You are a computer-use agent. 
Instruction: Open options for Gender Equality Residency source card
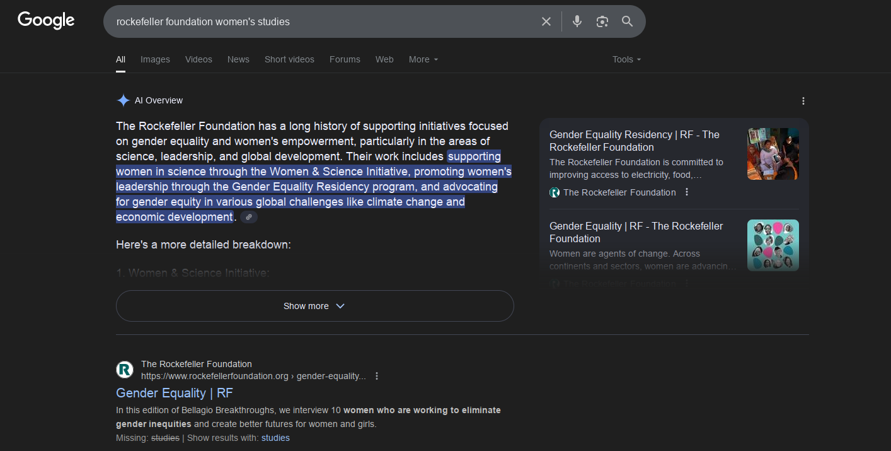point(687,192)
